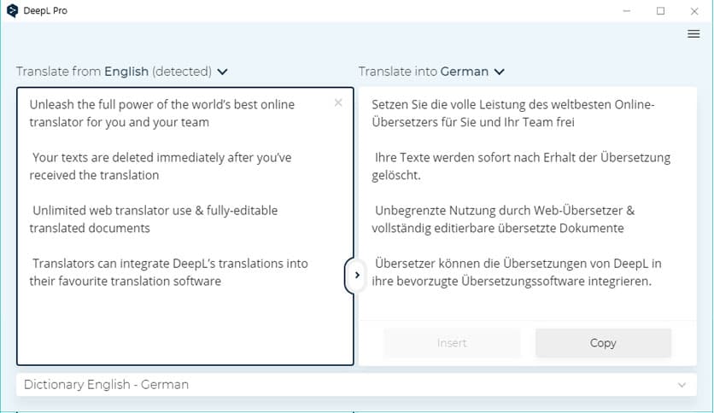Click inside the English source text box
This screenshot has height=413, width=714.
click(x=184, y=226)
